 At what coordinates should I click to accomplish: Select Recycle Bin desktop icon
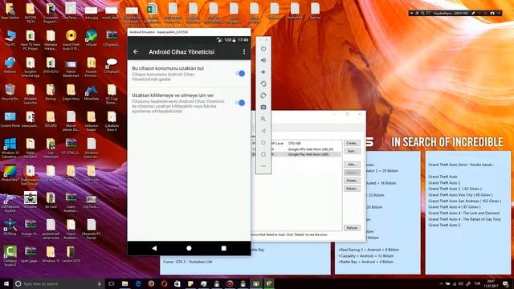[x=10, y=92]
